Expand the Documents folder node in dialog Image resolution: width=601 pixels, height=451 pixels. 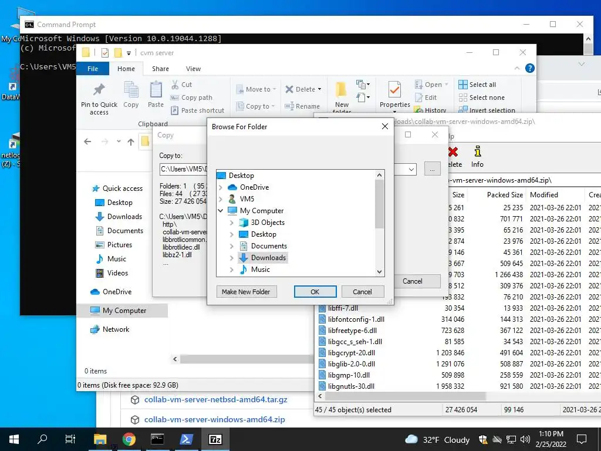(x=231, y=246)
